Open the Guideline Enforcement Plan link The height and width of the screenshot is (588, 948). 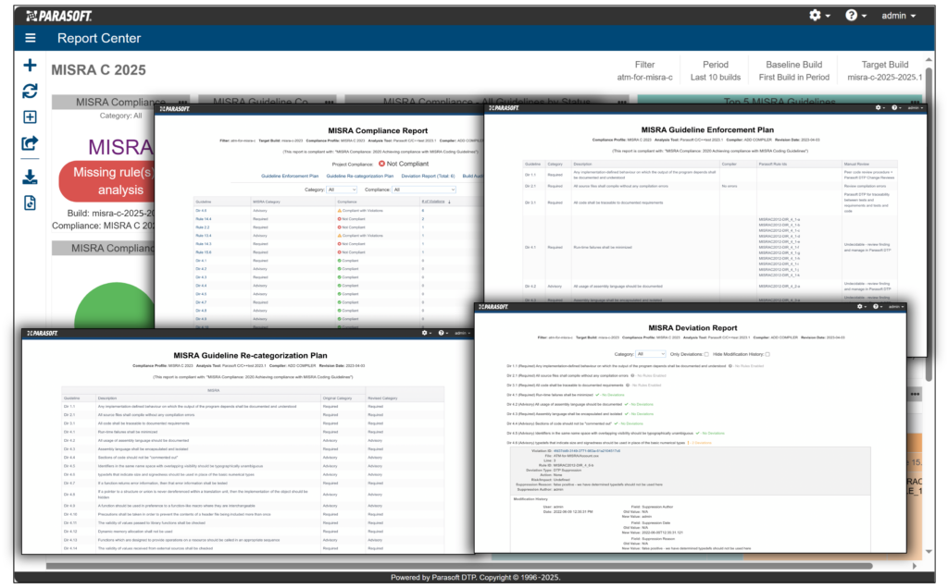click(290, 177)
